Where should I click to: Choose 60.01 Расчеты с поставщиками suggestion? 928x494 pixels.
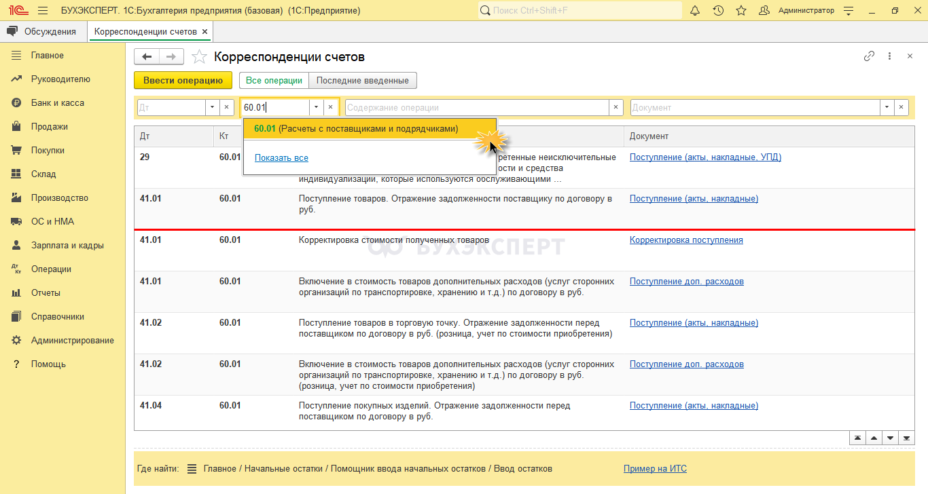[x=370, y=128]
